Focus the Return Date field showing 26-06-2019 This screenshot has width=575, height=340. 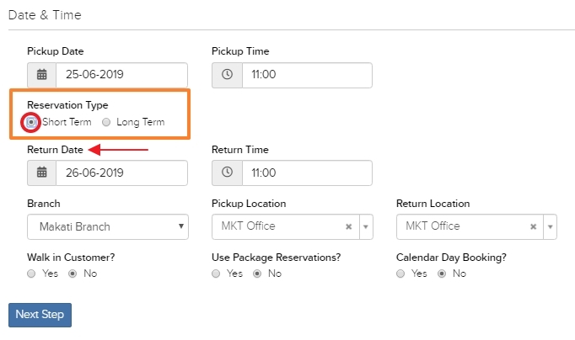tap(121, 173)
